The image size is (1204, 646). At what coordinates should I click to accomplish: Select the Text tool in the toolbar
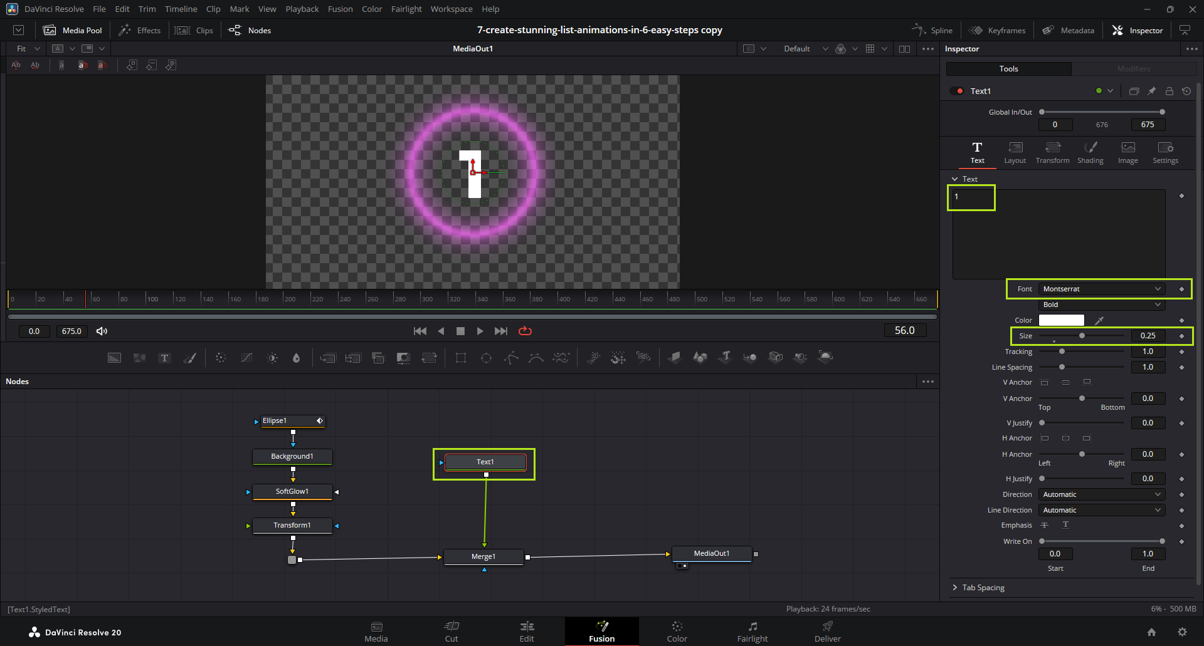[164, 358]
